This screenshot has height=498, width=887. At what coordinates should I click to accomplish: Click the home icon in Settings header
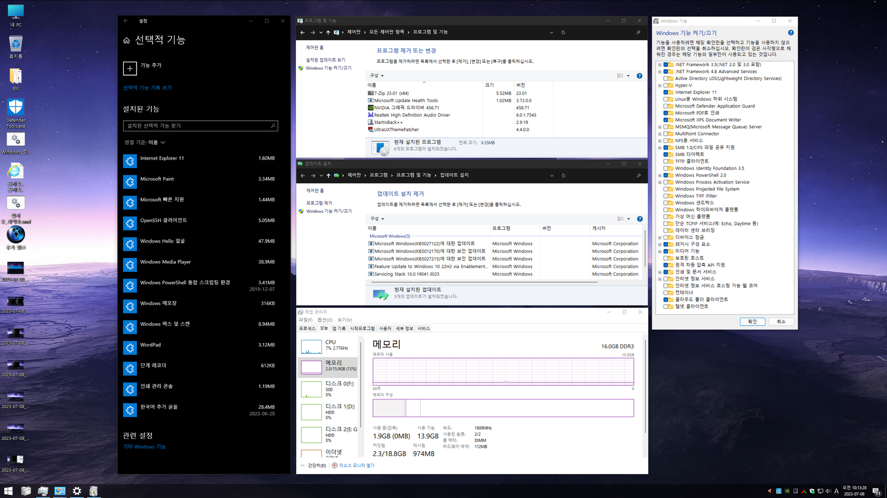coord(126,40)
